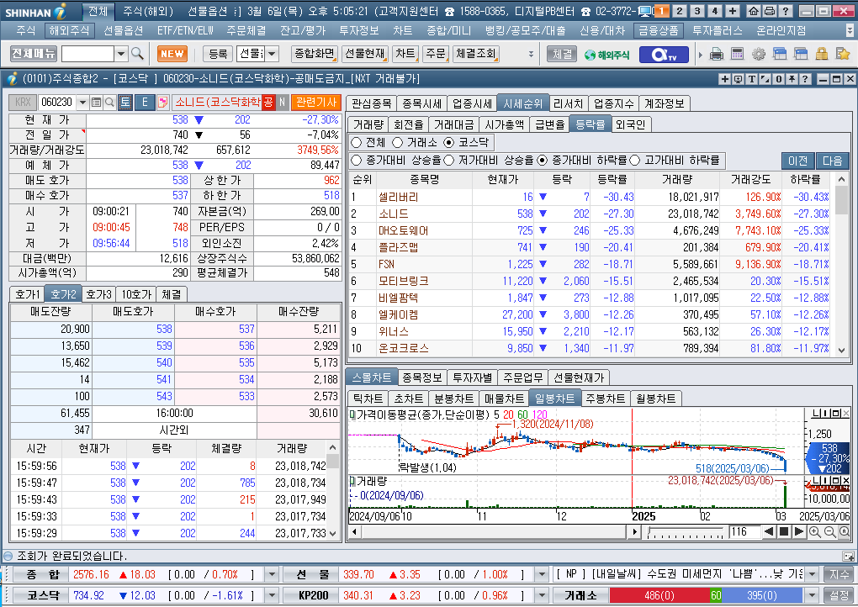Zoom in on the chart with plus magnifier

(815, 532)
